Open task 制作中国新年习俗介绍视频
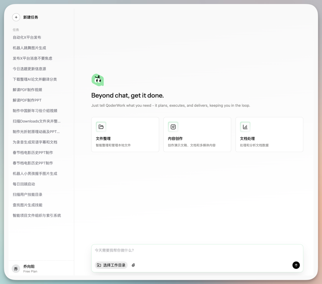 click(35, 111)
